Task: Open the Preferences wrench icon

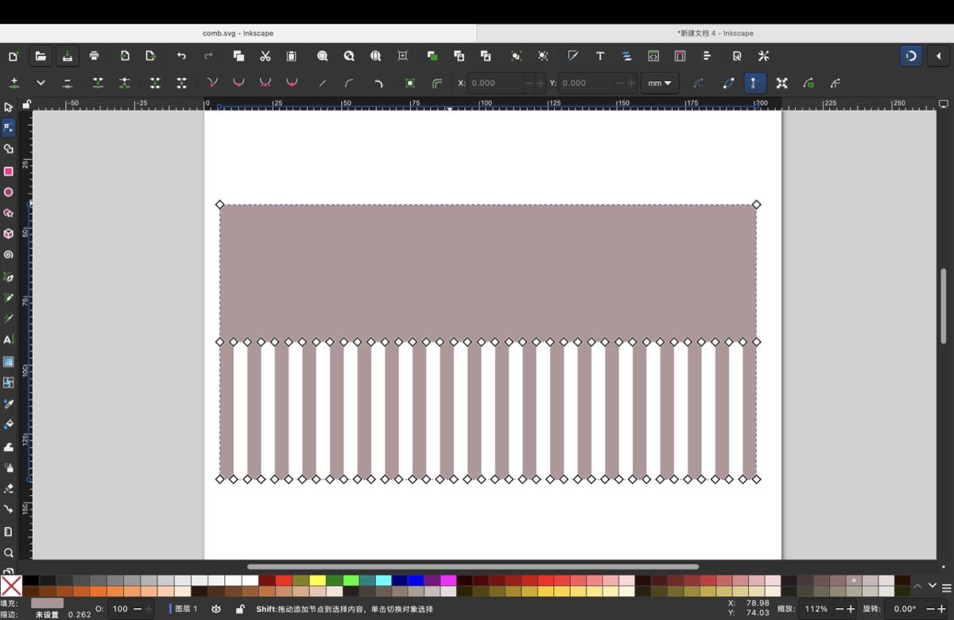Action: 764,56
